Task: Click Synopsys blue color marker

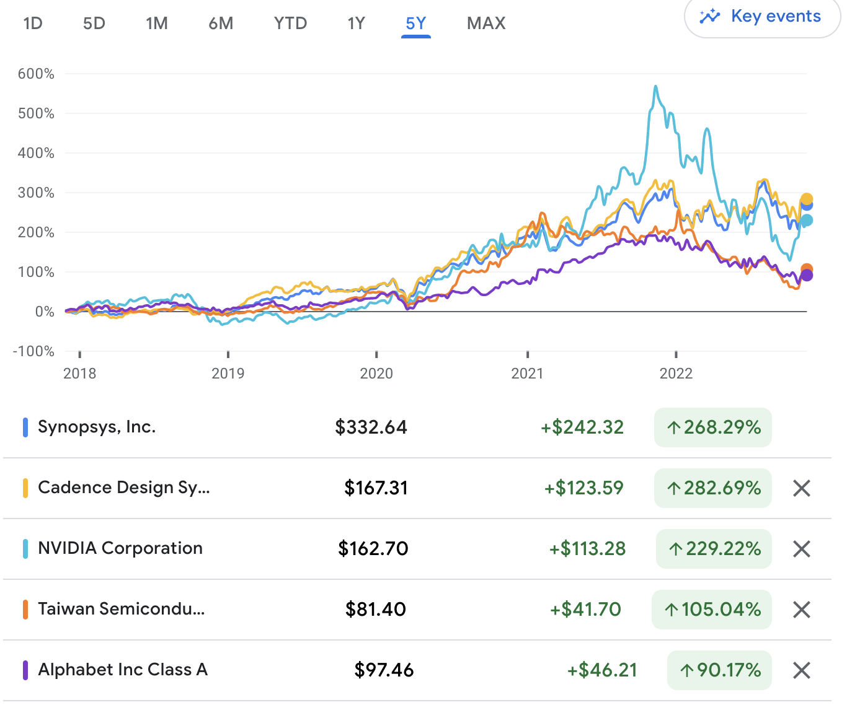Action: point(25,427)
